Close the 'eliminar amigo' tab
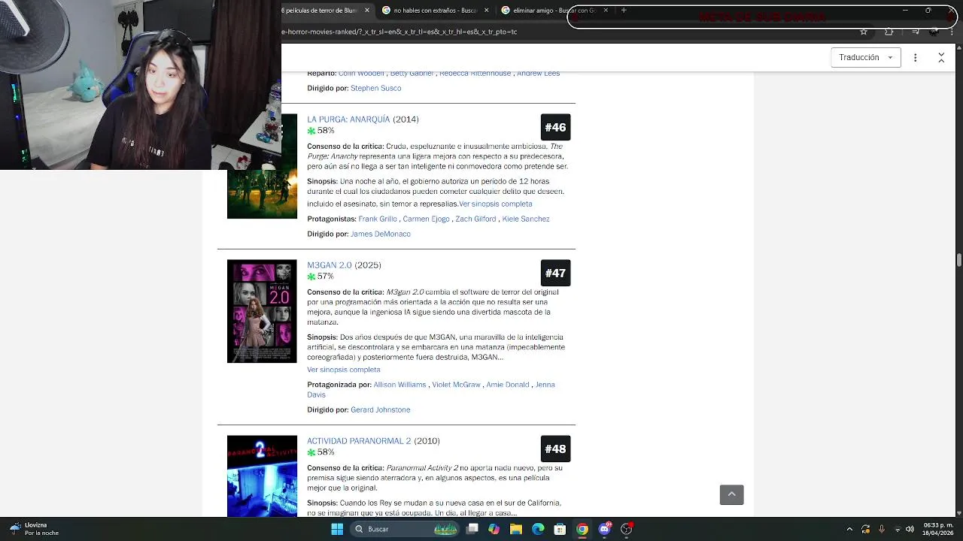 pyautogui.click(x=606, y=11)
